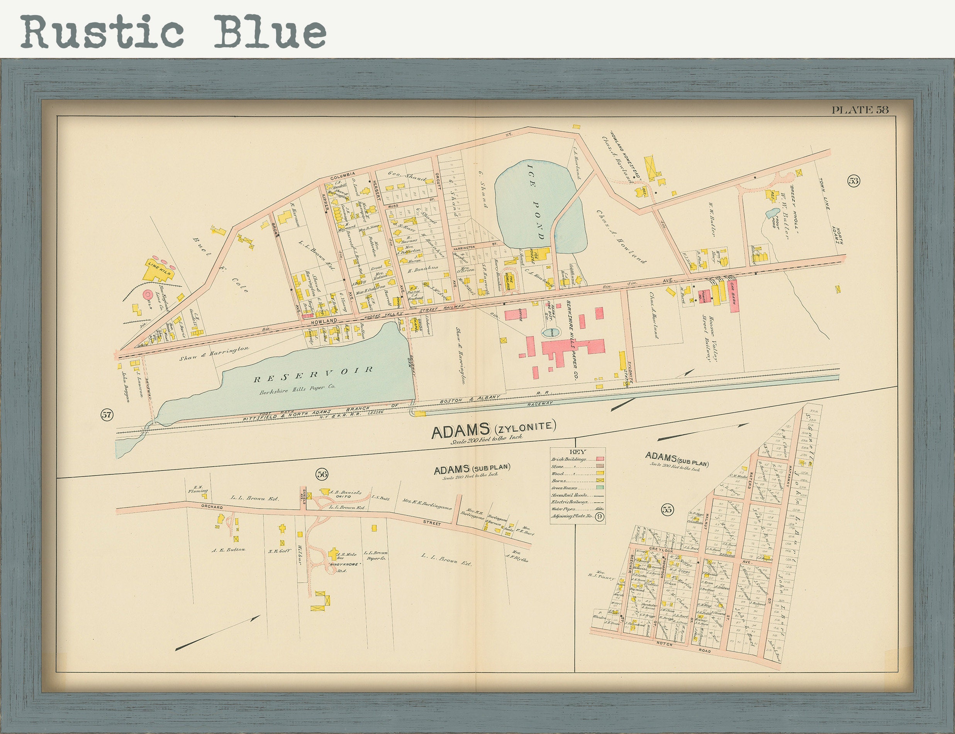The height and width of the screenshot is (734, 955).
Task: Click the Green Houses swatch in key
Action: [x=600, y=488]
